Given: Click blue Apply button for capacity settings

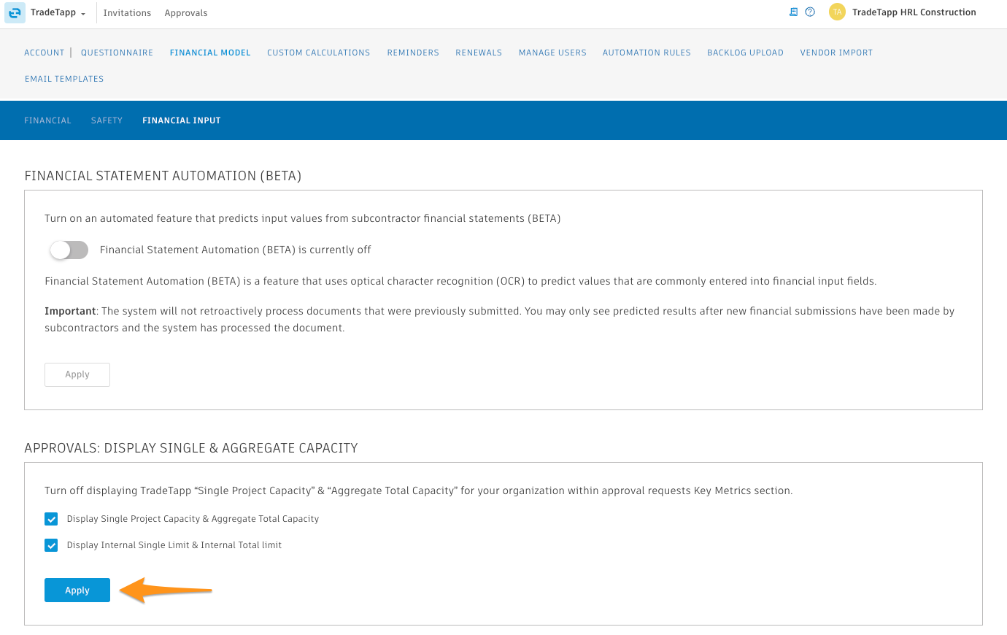Looking at the screenshot, I should coord(77,590).
